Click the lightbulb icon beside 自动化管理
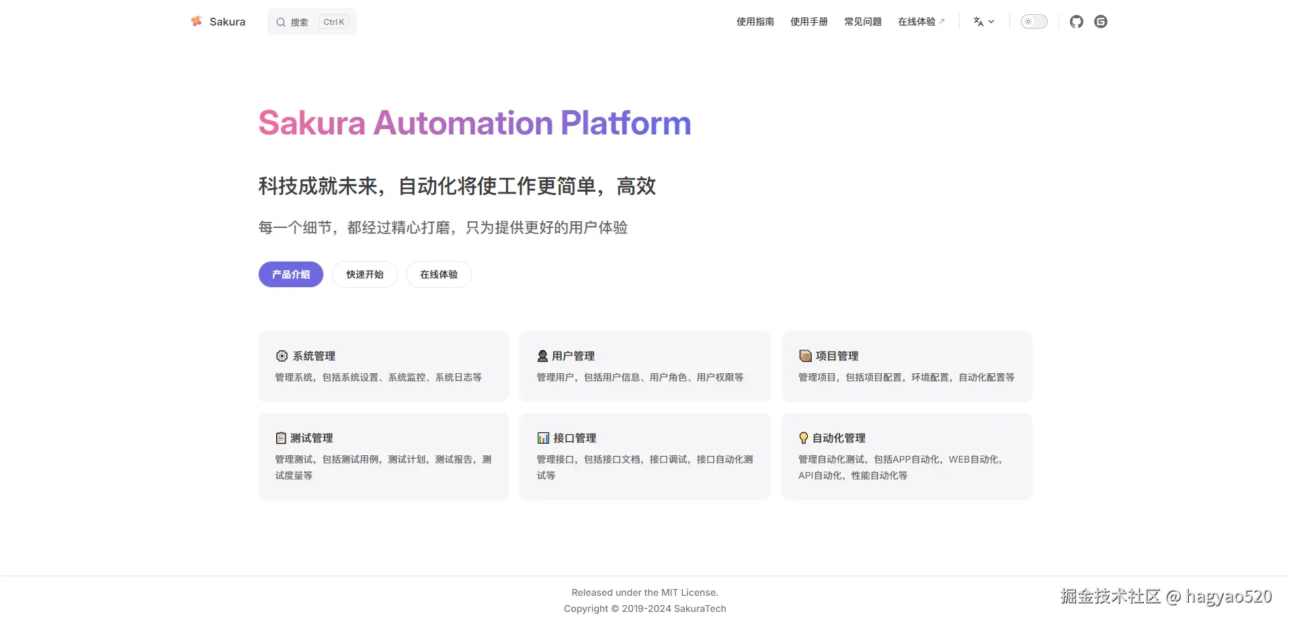Screen dimensions: 1289x624 [803, 438]
